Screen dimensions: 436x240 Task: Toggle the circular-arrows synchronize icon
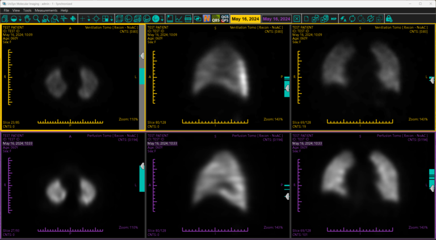[x=353, y=19]
